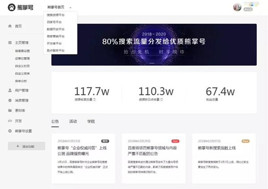268x189 pixels.
Task: Click the home icon beside 首页
Action: point(10,26)
